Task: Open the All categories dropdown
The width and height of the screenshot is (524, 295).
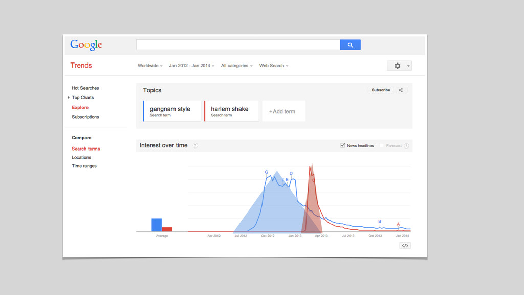Action: (x=236, y=66)
